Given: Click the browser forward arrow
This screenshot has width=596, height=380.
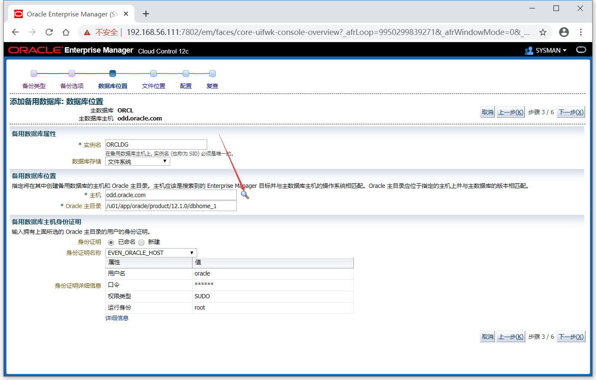Looking at the screenshot, I should click(32, 32).
